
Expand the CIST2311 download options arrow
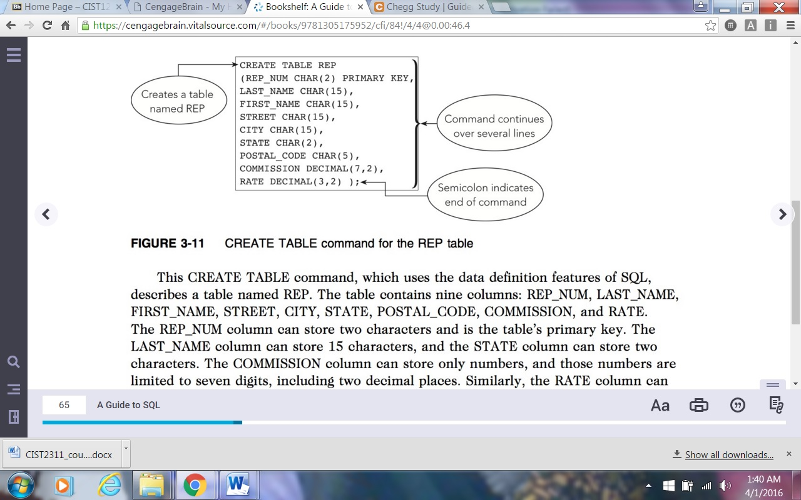click(126, 449)
